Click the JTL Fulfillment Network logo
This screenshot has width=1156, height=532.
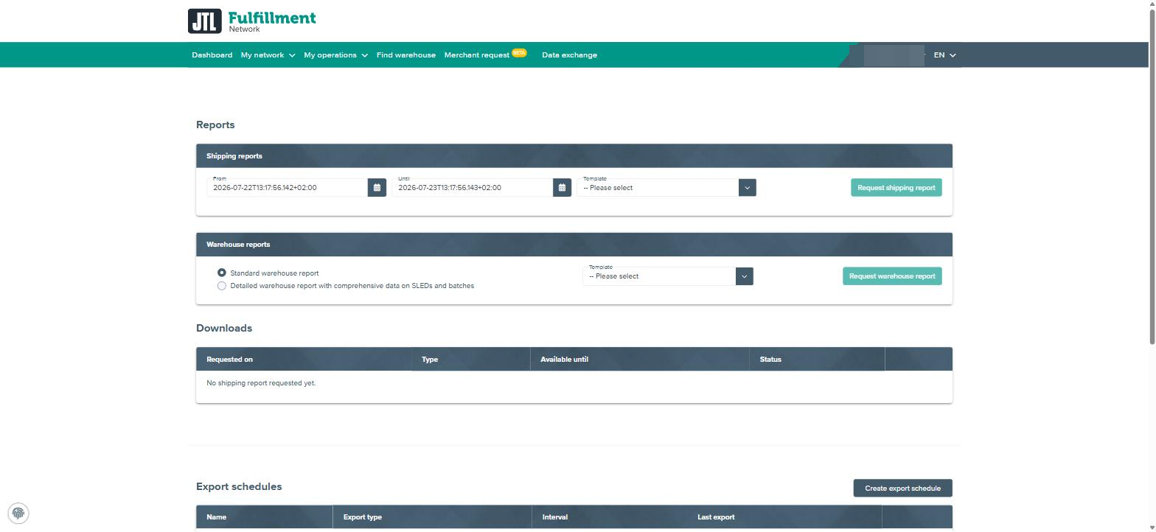click(x=251, y=21)
